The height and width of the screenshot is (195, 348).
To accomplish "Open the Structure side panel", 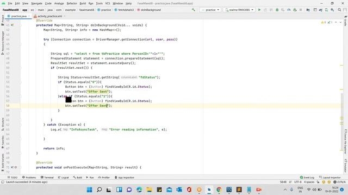I will click(x=3, y=124).
